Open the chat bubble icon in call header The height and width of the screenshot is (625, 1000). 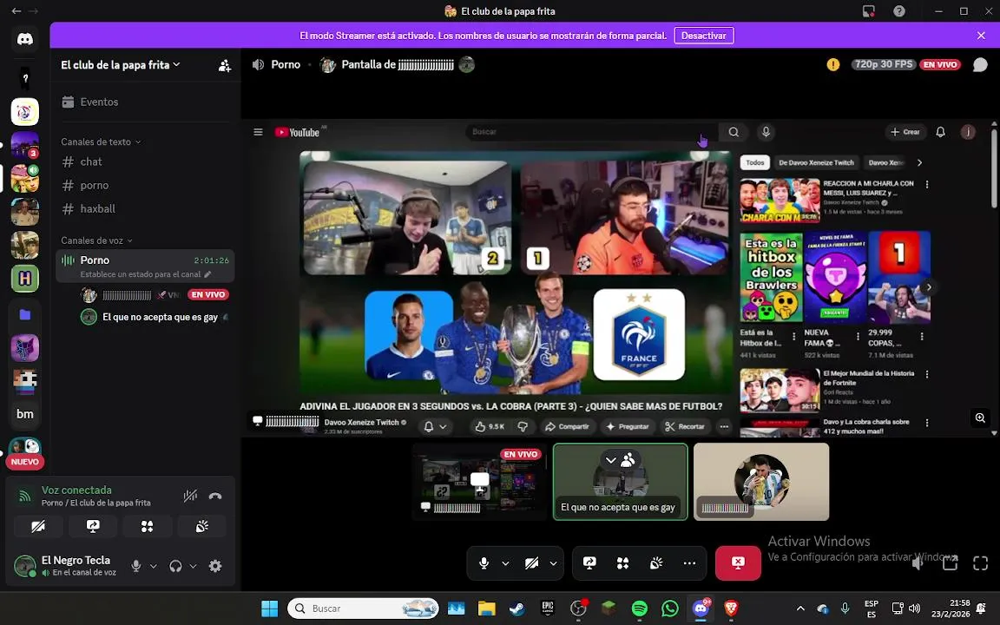(980, 65)
